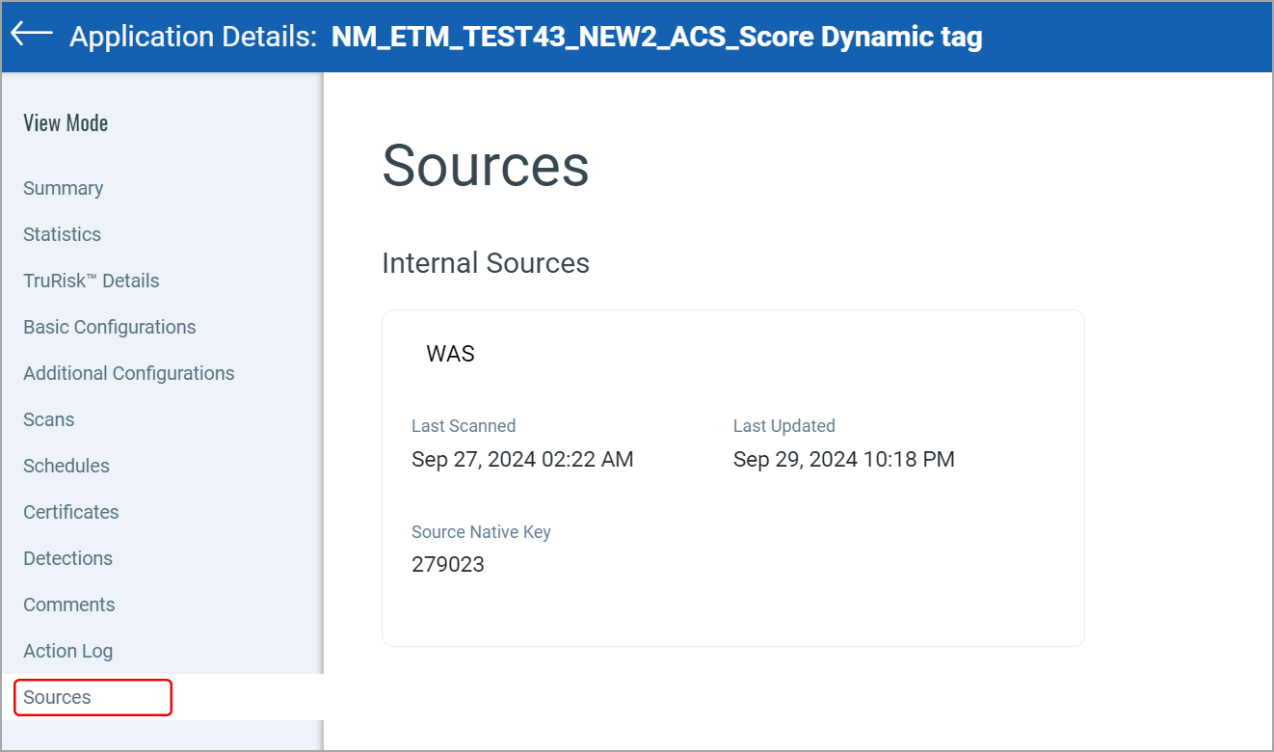Screen dimensions: 1274x752
Task: Open the Summary section
Action: [x=64, y=188]
